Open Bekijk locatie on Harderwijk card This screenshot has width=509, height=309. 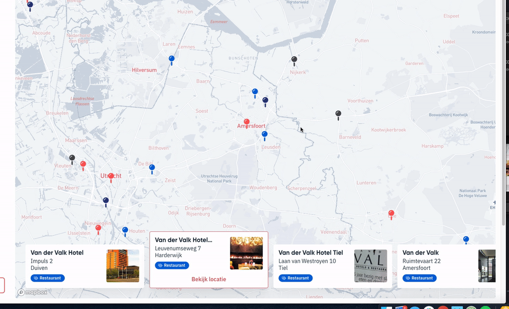[x=209, y=279]
